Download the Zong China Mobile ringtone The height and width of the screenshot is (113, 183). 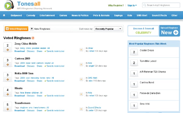[20, 51]
